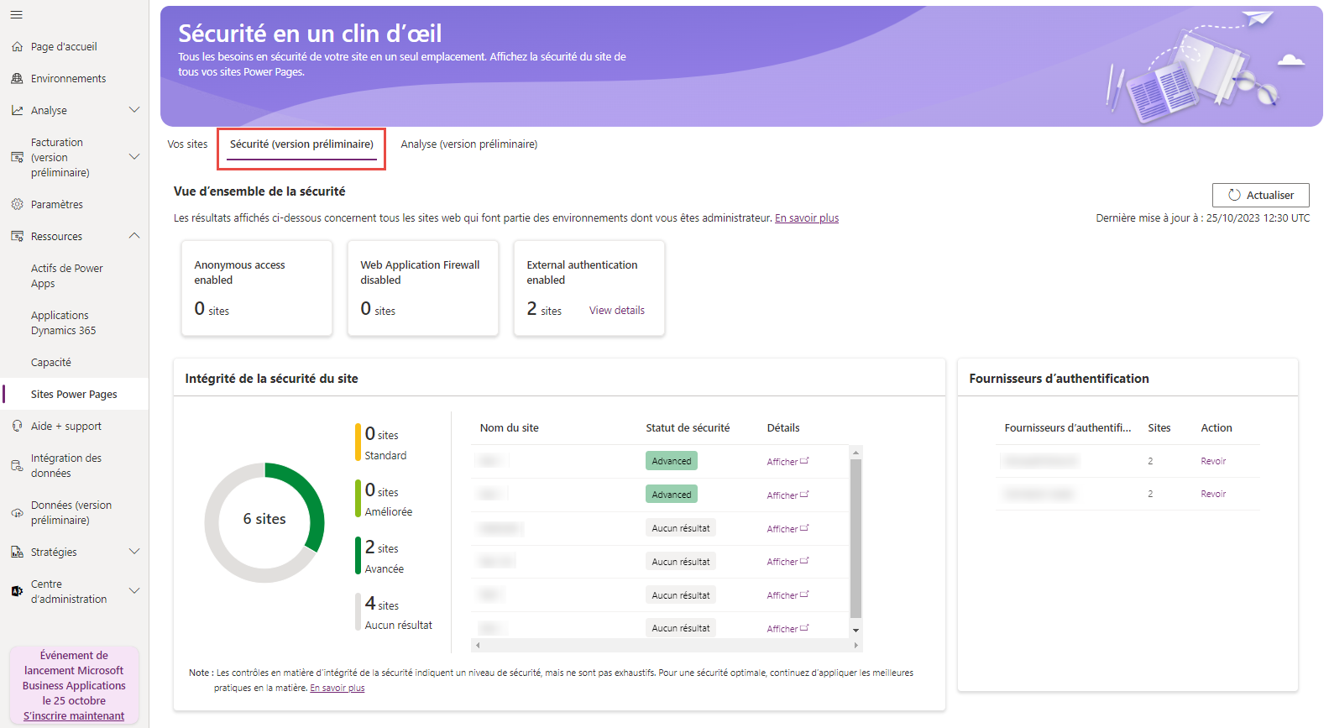
Task: Expand the Analyse menu chevron
Action: click(134, 110)
